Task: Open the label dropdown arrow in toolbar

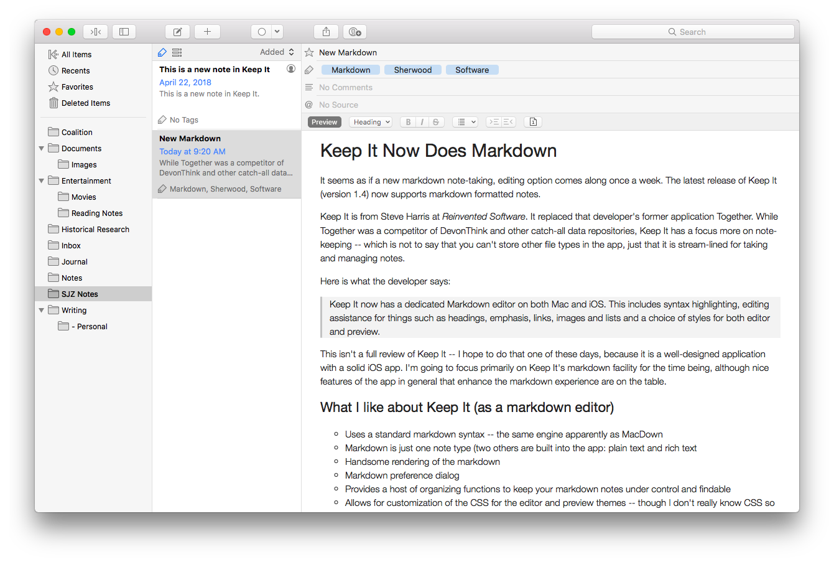Action: point(277,32)
